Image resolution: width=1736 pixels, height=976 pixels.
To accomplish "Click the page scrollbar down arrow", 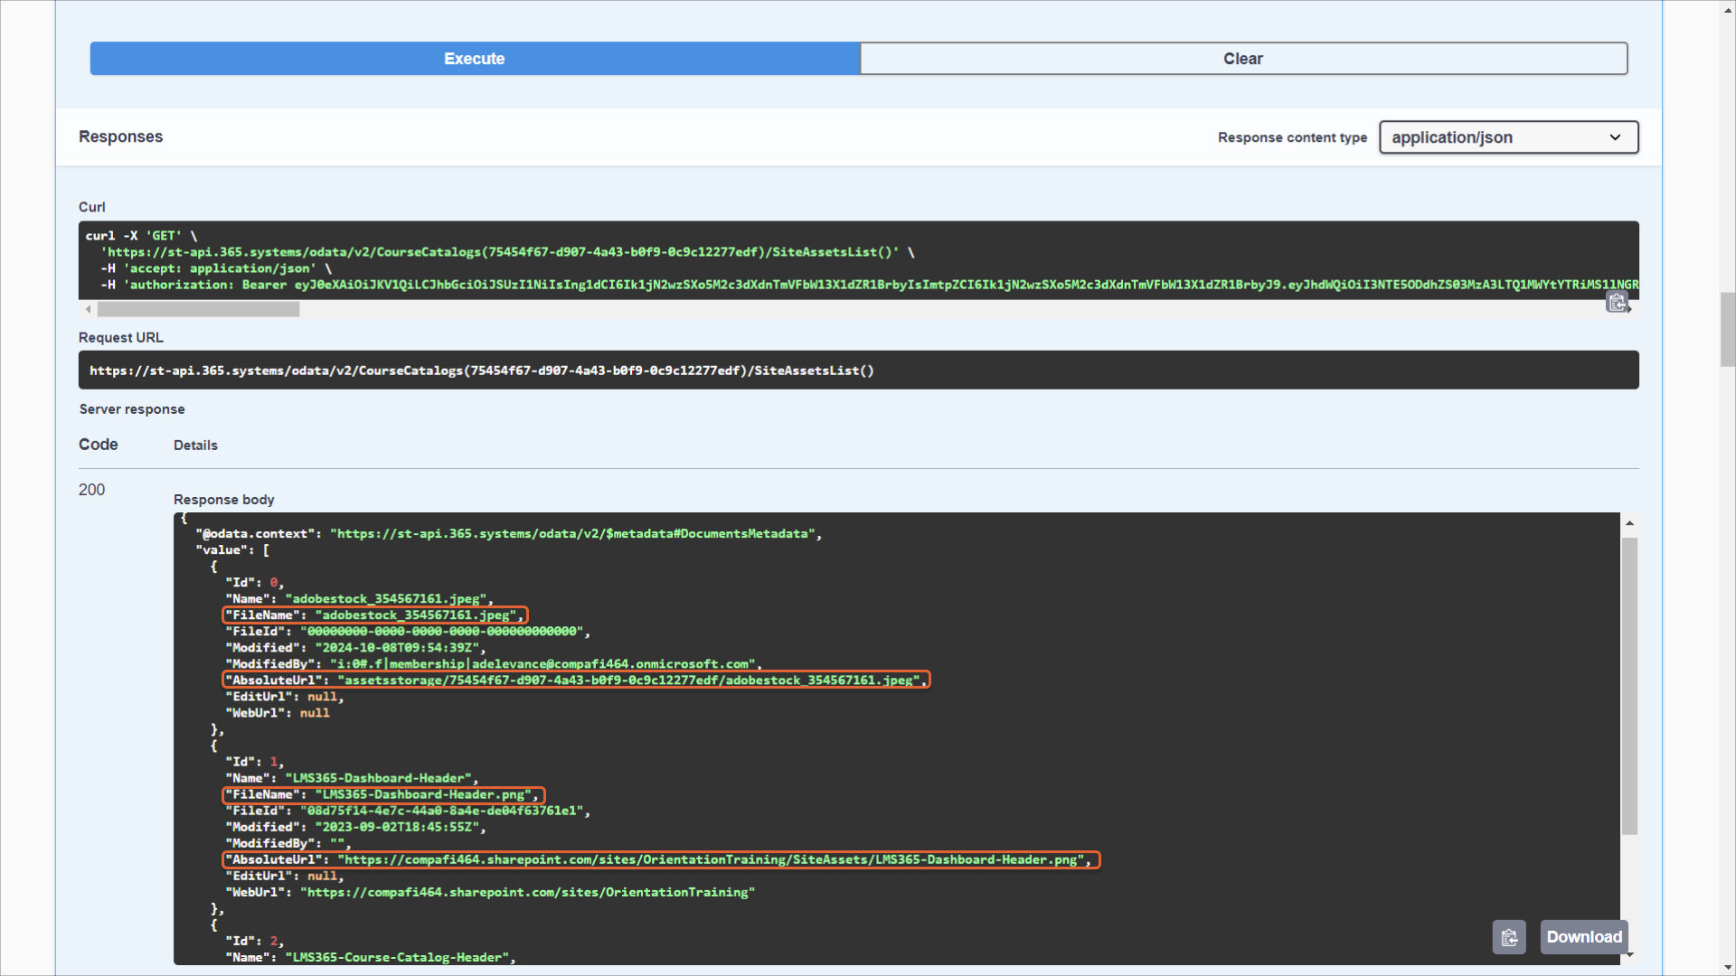I will 1727,967.
